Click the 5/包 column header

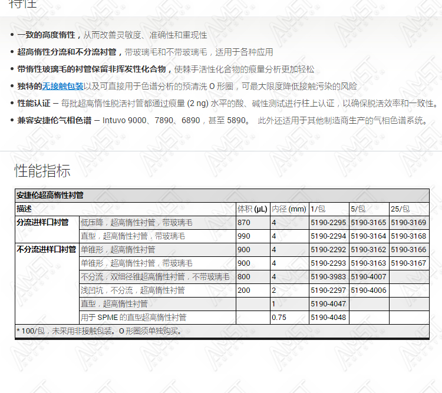[358, 209]
